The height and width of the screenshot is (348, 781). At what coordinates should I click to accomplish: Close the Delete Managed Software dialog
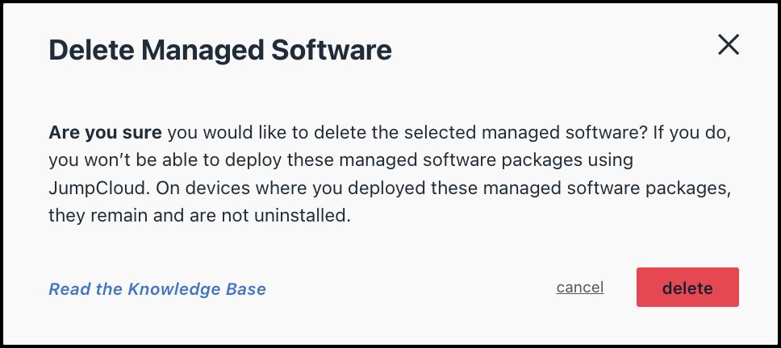729,46
